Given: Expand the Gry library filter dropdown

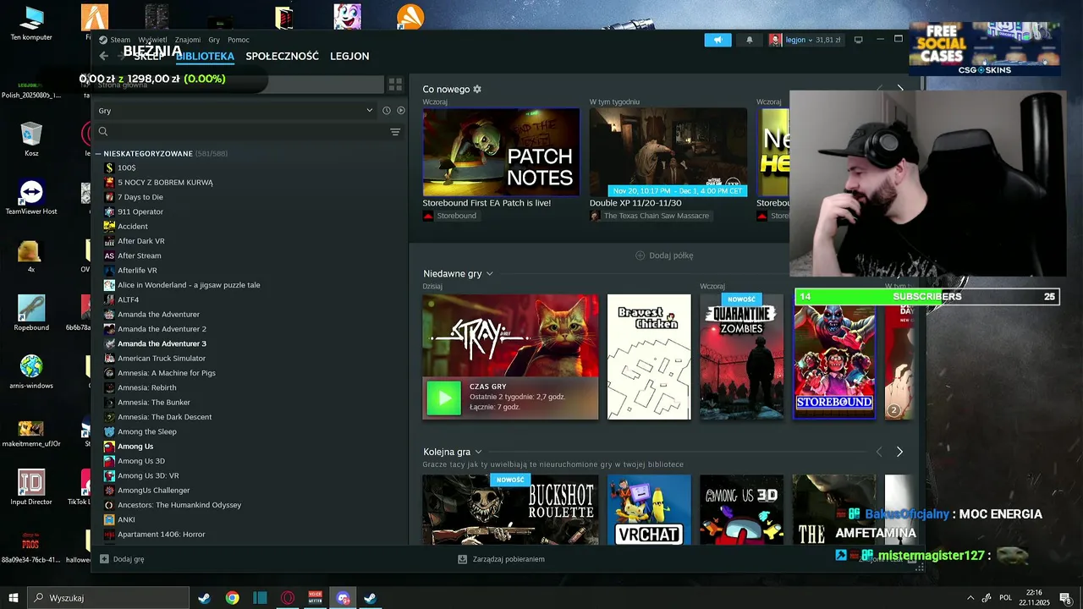Looking at the screenshot, I should pyautogui.click(x=235, y=111).
